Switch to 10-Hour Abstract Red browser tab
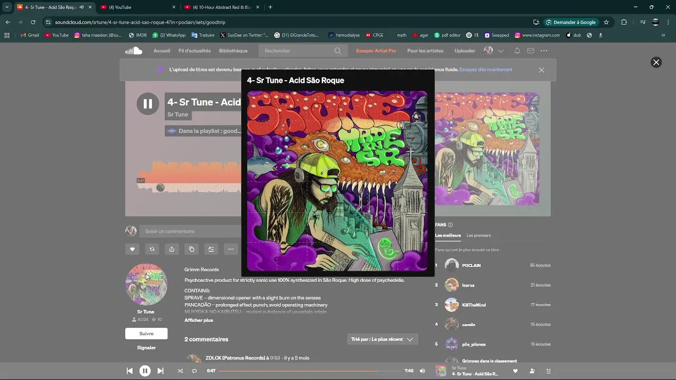The image size is (676, 380). (222, 7)
